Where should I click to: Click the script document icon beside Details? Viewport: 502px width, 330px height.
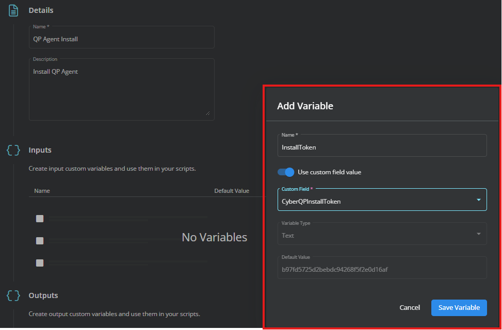[x=13, y=10]
